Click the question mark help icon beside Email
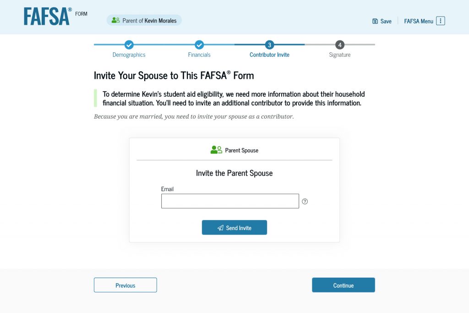 [305, 201]
